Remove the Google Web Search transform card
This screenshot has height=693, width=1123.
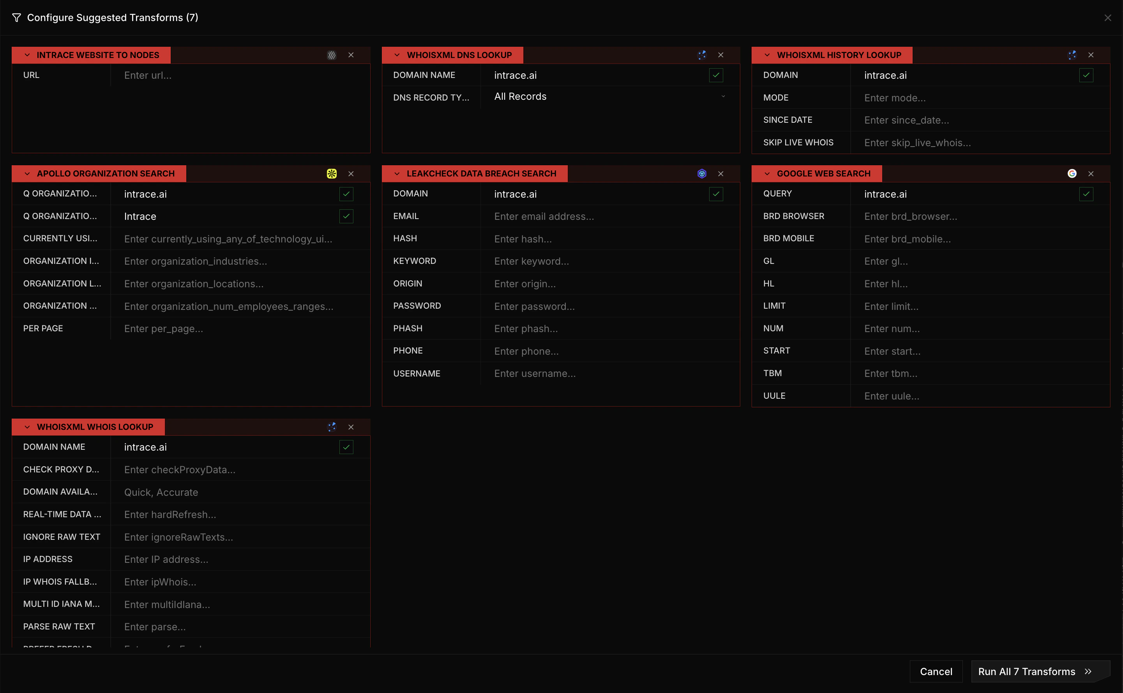[x=1091, y=174]
